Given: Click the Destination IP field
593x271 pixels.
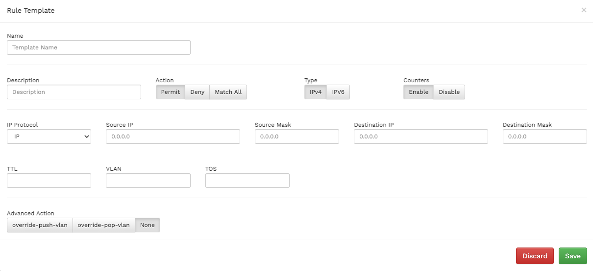Looking at the screenshot, I should click(420, 136).
